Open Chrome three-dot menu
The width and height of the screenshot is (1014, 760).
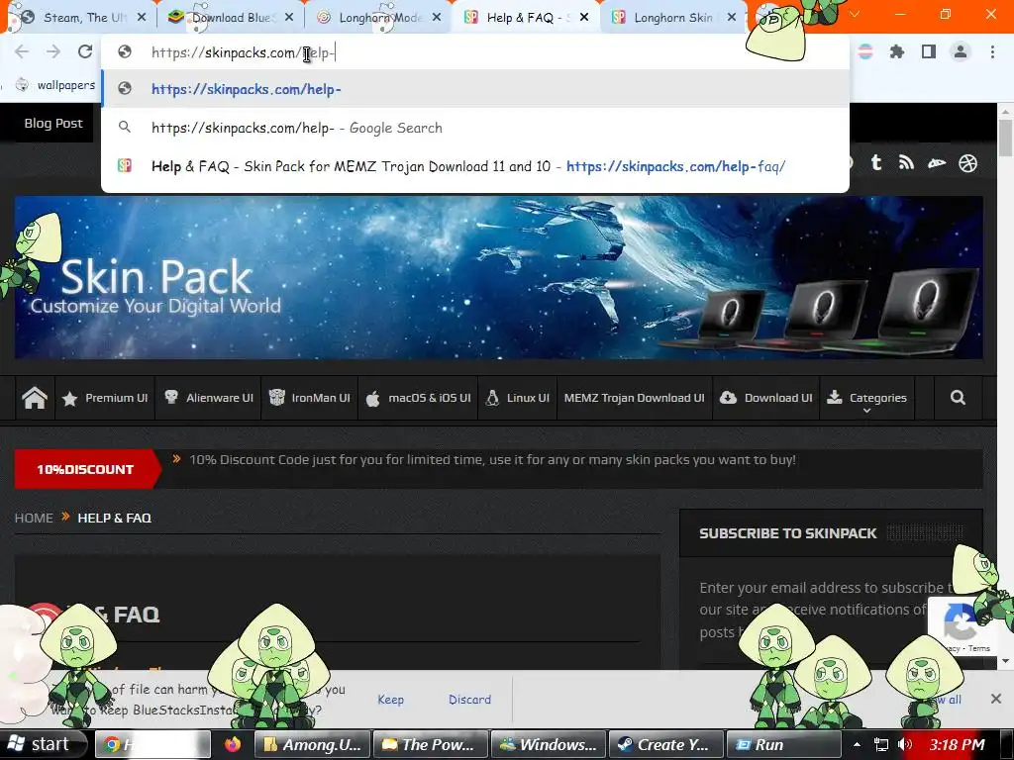tap(992, 51)
